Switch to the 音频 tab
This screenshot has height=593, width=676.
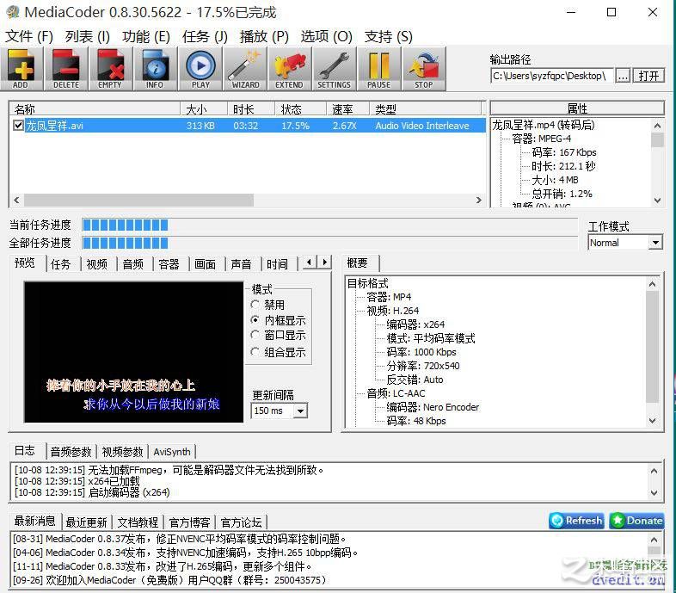[x=132, y=264]
